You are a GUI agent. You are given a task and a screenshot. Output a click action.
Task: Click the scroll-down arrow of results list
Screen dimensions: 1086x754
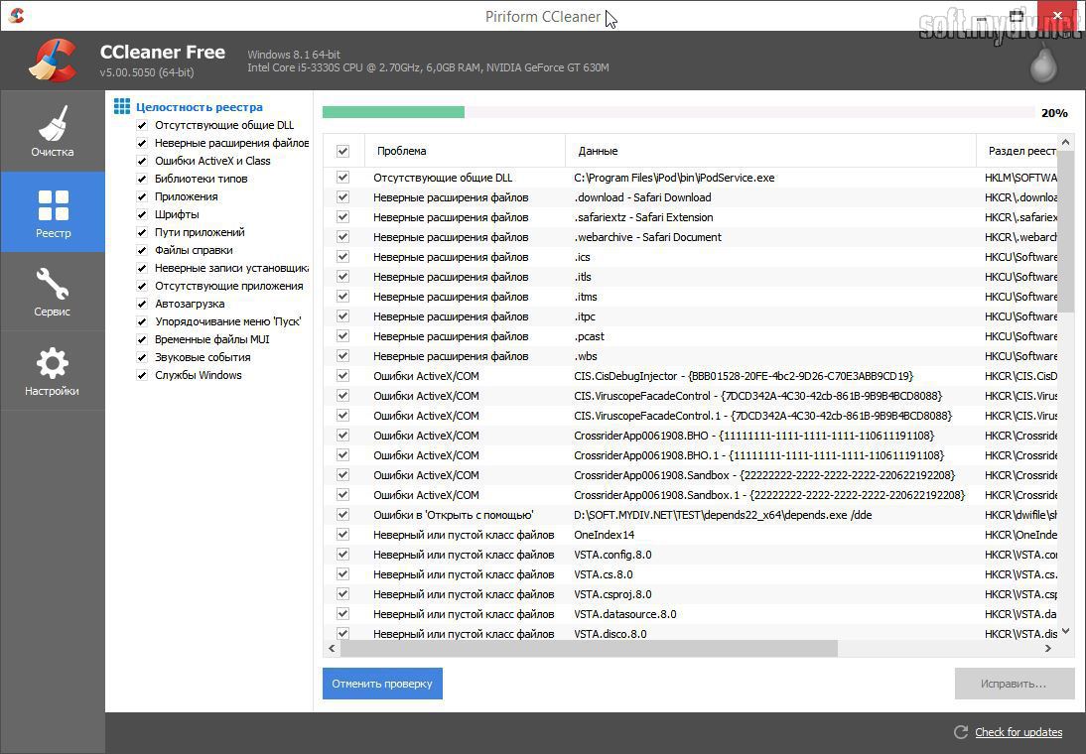pyautogui.click(x=1066, y=631)
